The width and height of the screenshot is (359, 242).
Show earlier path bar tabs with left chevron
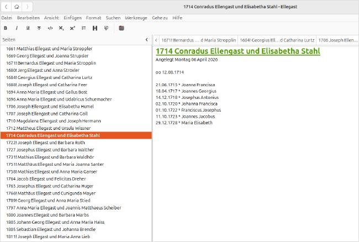pos(156,40)
